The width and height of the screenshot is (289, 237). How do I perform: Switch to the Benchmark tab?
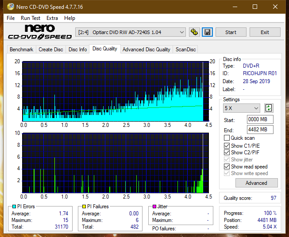pos(21,50)
